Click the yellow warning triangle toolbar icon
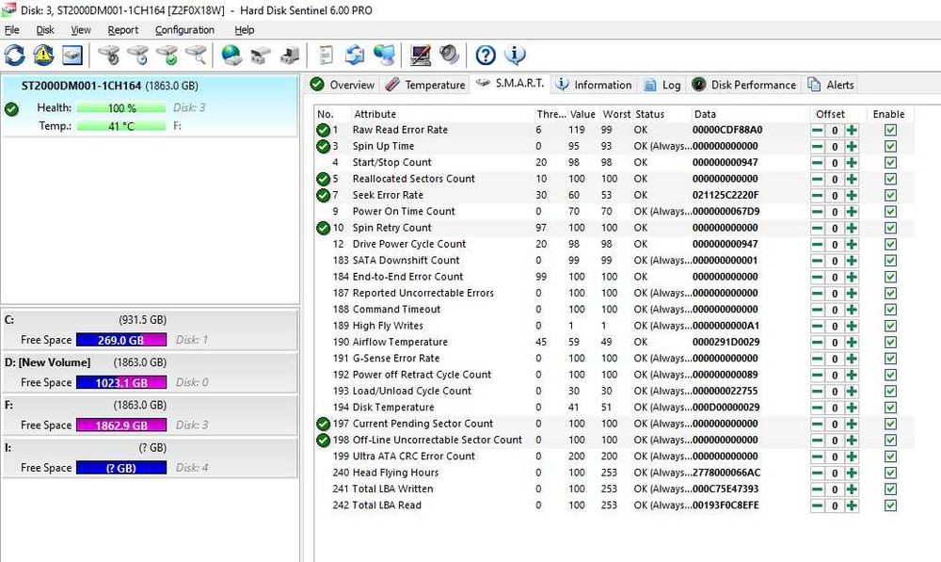This screenshot has height=562, width=941. pyautogui.click(x=43, y=56)
